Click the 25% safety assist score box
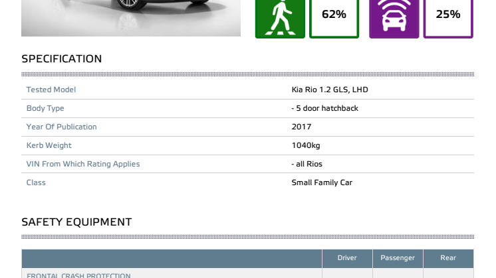 click(448, 19)
